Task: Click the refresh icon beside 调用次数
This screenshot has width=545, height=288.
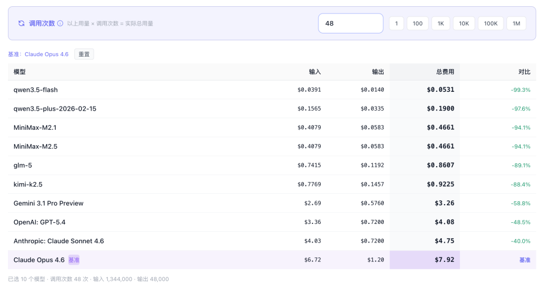Action: point(22,23)
